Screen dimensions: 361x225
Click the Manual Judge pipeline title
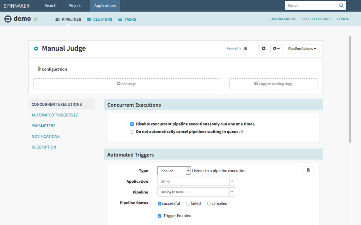tap(64, 48)
